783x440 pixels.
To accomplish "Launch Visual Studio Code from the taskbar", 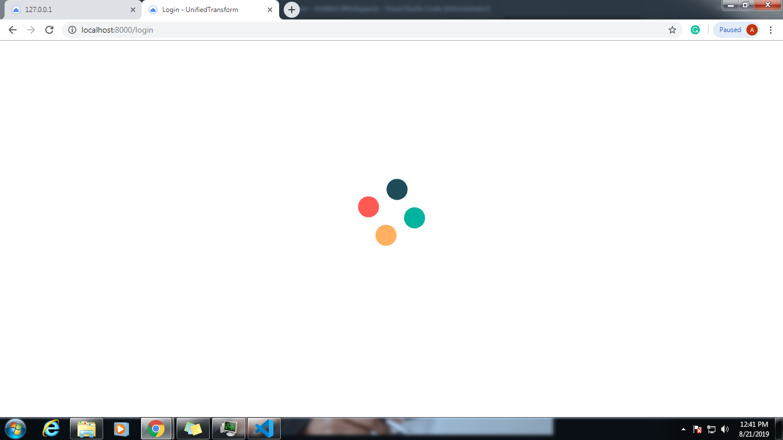I will (264, 429).
